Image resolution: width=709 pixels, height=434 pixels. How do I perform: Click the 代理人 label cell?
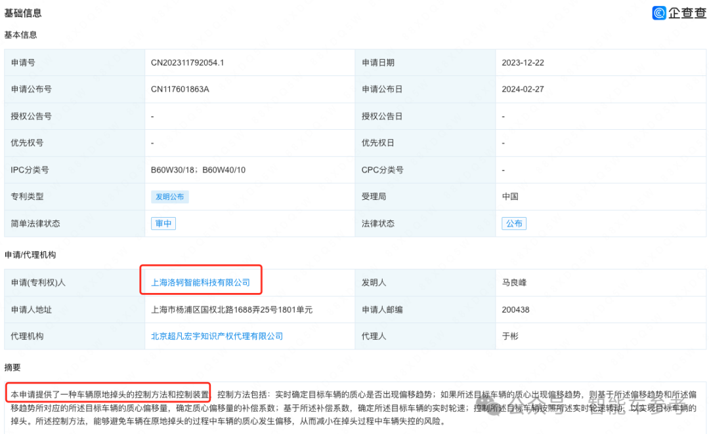click(x=425, y=336)
